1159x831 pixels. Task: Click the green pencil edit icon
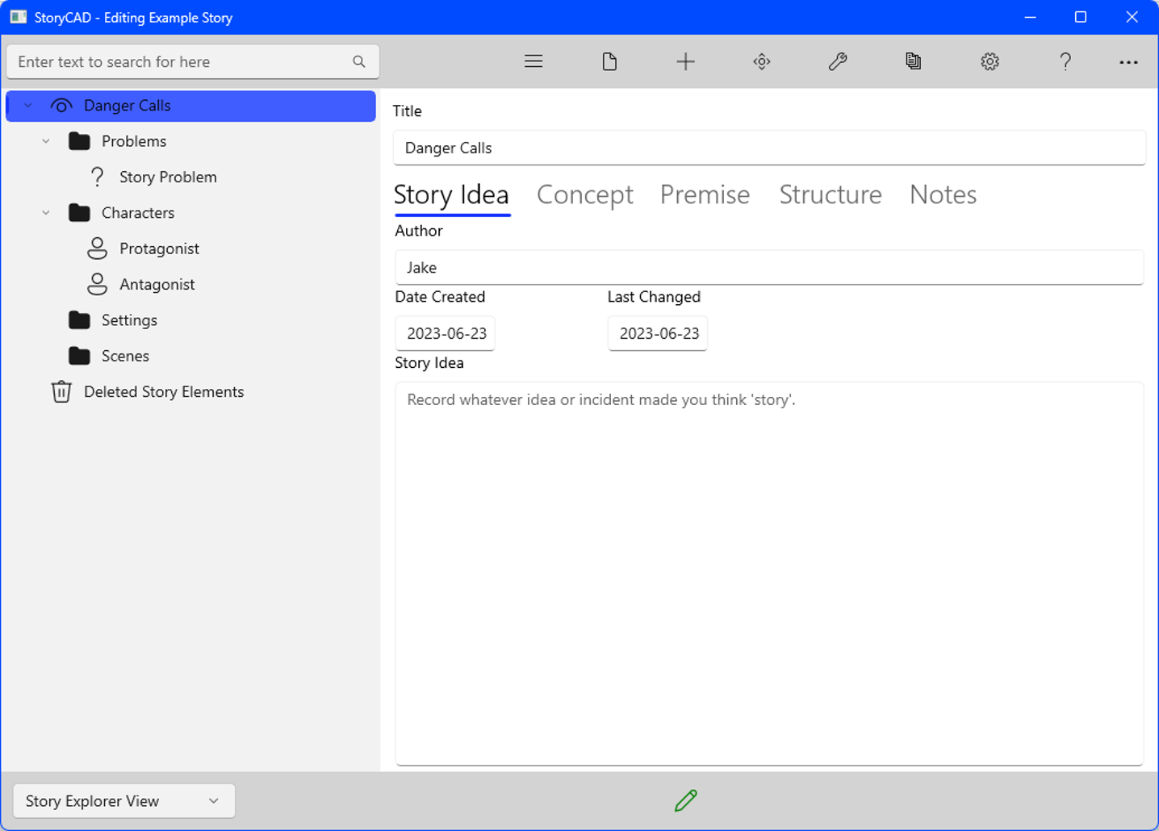pos(685,800)
